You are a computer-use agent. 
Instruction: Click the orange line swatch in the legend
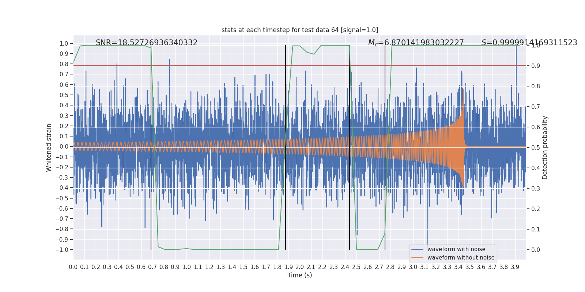418,258
